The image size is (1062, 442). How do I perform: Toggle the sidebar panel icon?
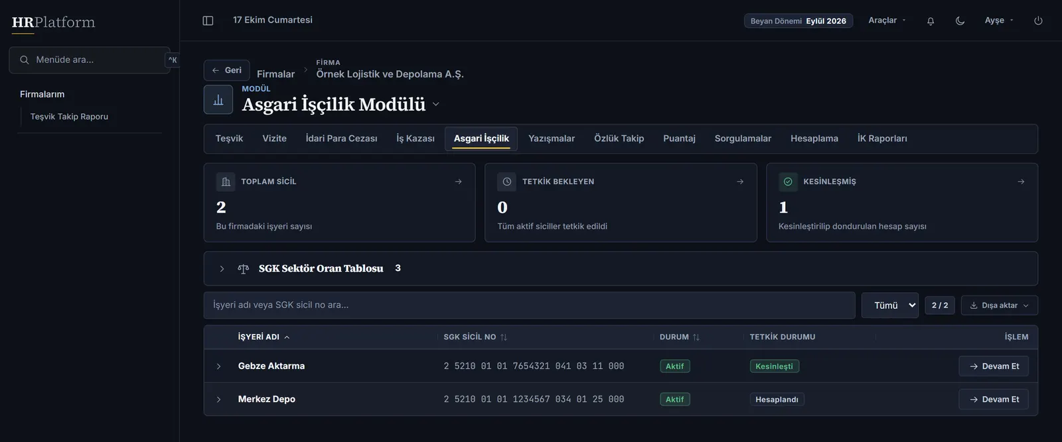click(208, 21)
